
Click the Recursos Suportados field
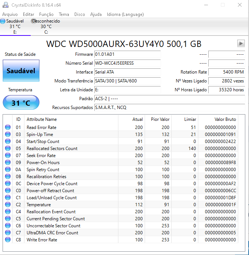[x=169, y=107]
